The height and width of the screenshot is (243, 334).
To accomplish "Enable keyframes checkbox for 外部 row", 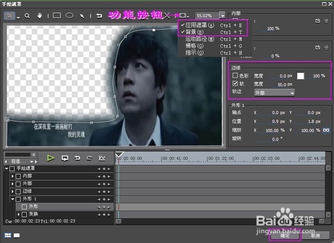I will tap(18, 184).
